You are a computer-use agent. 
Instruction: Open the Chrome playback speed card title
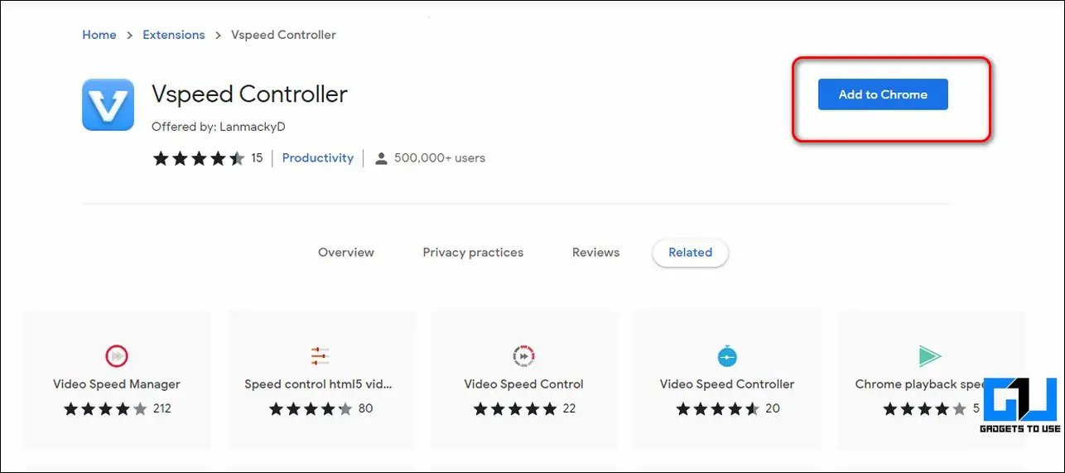pyautogui.click(x=919, y=384)
